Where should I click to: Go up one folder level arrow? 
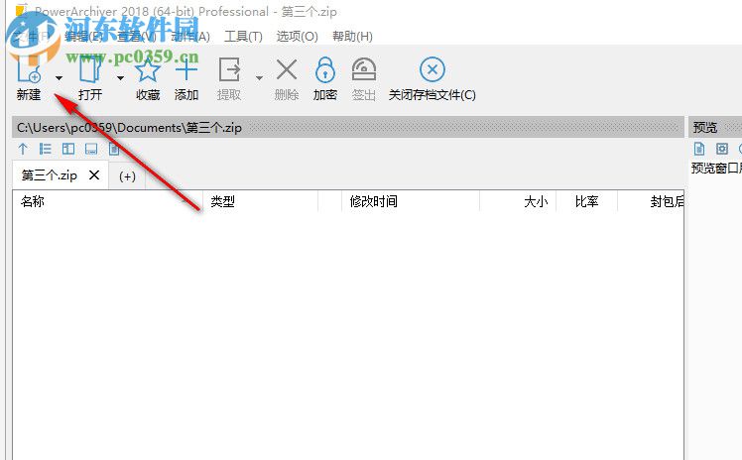point(23,149)
